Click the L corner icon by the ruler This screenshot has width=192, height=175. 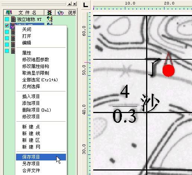point(86,5)
